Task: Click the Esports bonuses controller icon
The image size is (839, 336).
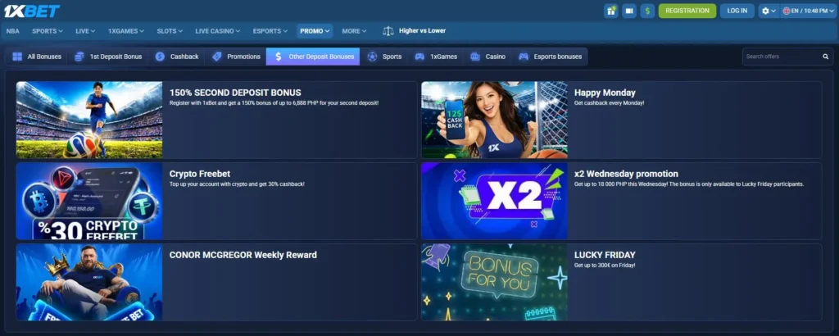Action: click(524, 57)
